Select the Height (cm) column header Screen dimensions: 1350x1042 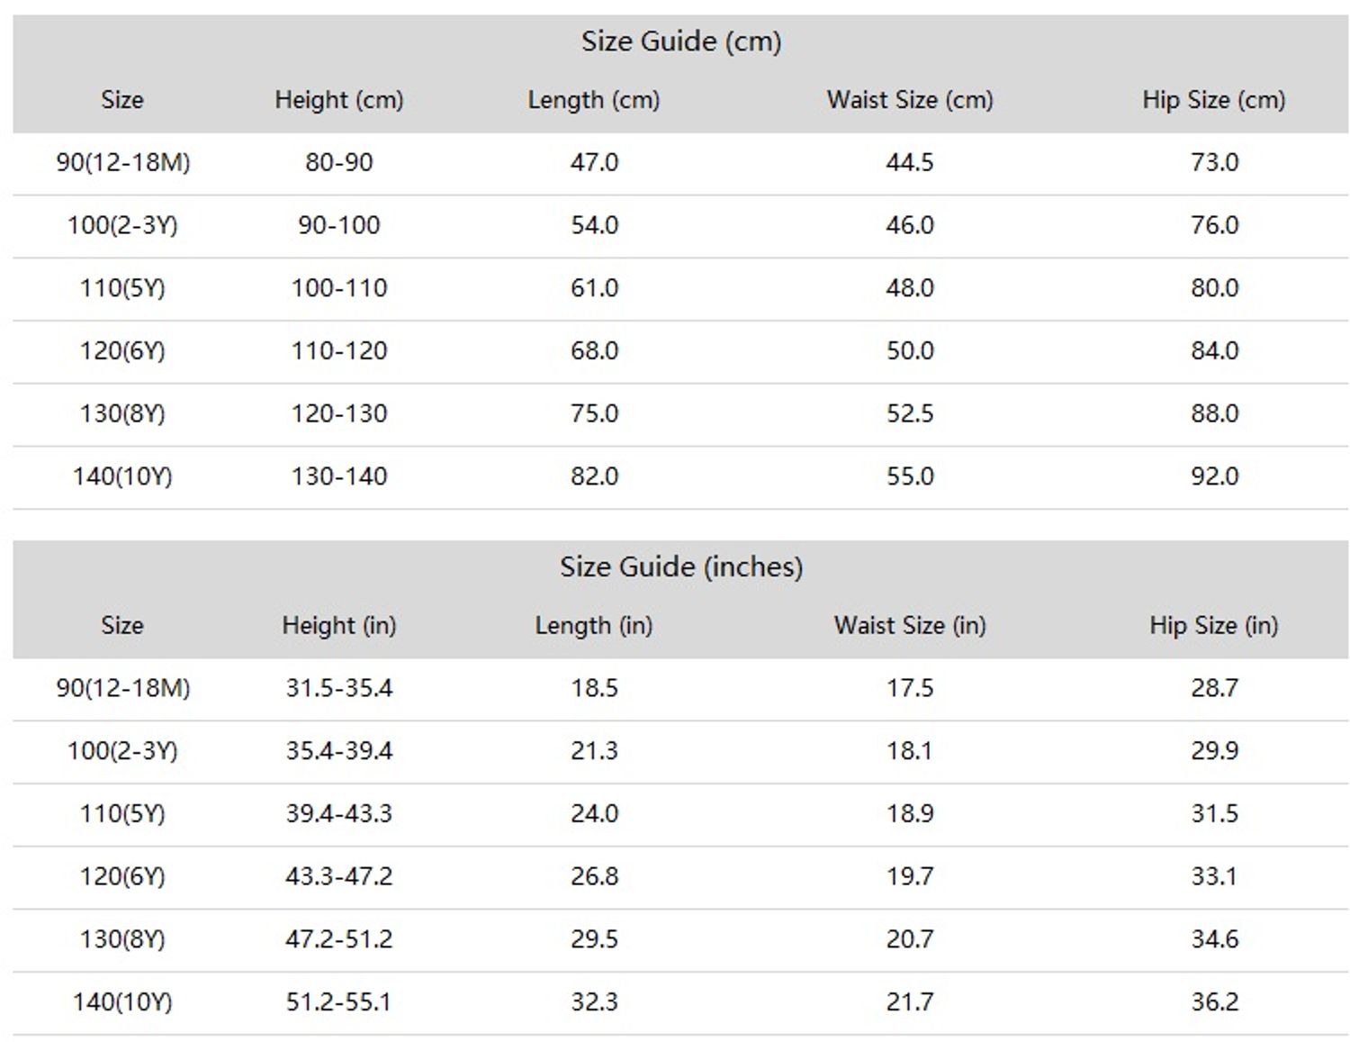[x=338, y=100]
